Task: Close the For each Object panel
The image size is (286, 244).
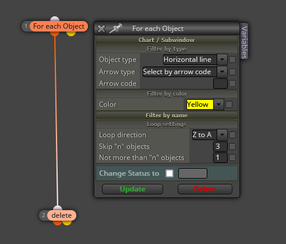Action: pyautogui.click(x=101, y=29)
